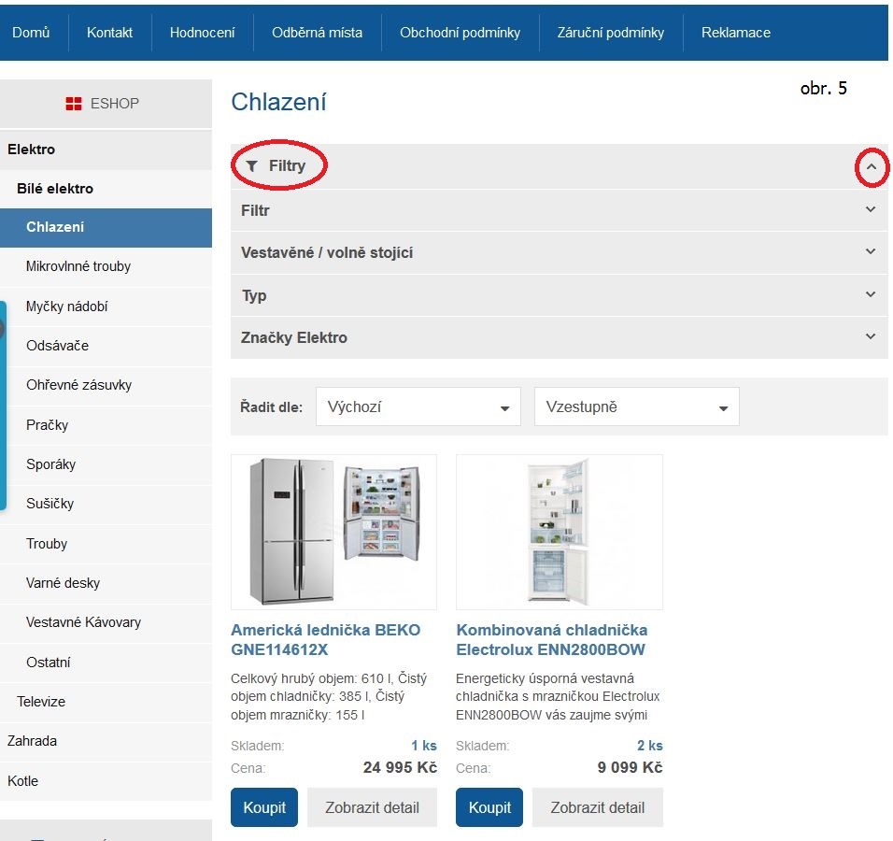Expand the Vestavěné / volně stojící filter
Viewport: 893px width, 841px height.
(559, 252)
